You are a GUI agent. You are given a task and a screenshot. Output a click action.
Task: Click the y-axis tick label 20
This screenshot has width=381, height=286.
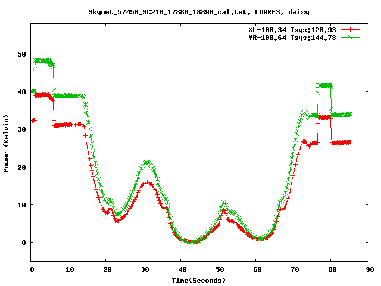[21, 167]
